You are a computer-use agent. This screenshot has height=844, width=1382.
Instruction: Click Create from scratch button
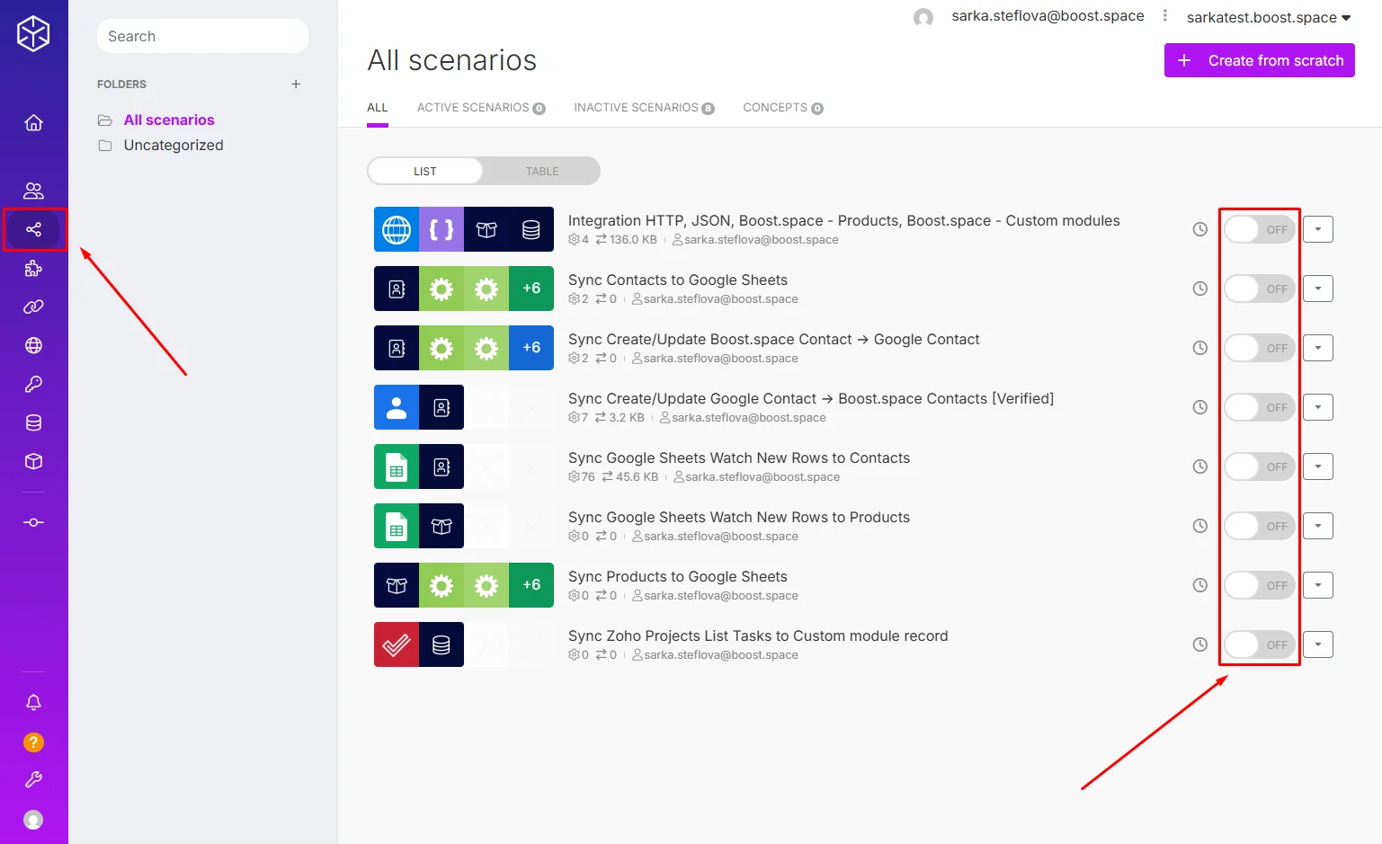pos(1259,60)
